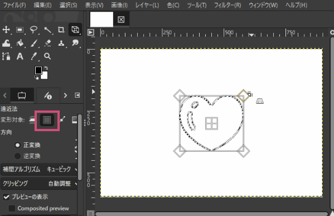The height and width of the screenshot is (216, 334).
Task: Open the 画像(I) menu
Action: pyautogui.click(x=119, y=5)
